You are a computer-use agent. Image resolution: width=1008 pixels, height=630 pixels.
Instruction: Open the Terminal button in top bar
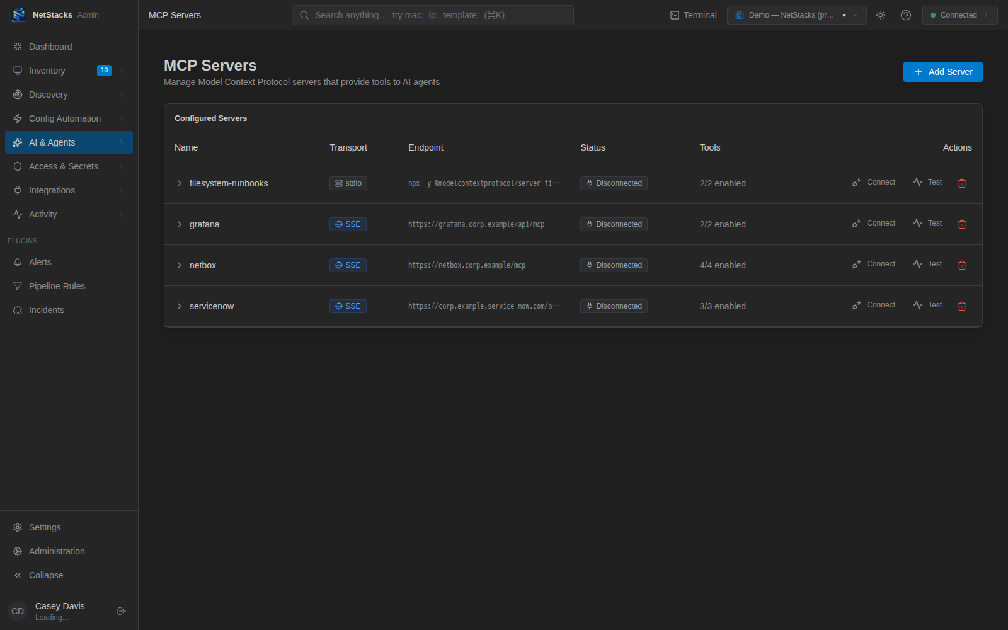[x=693, y=15]
